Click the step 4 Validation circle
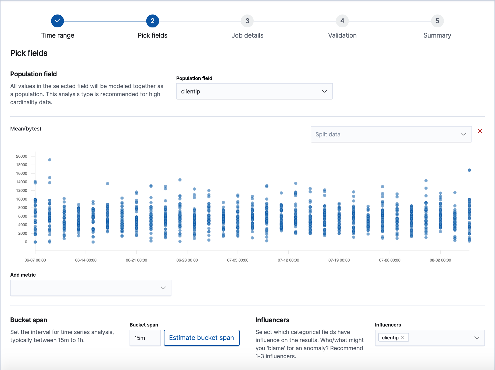This screenshot has height=370, width=495. click(342, 21)
